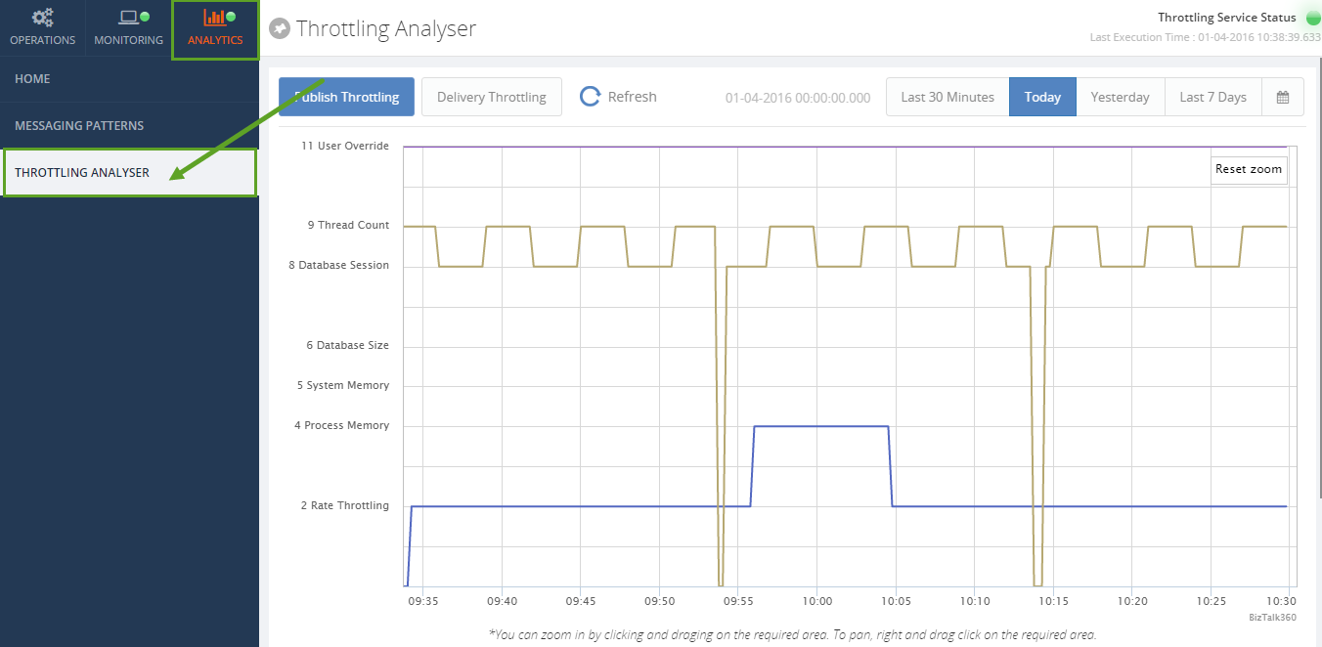This screenshot has width=1322, height=647.
Task: Click the circular Refresh arrow icon
Action: (590, 96)
